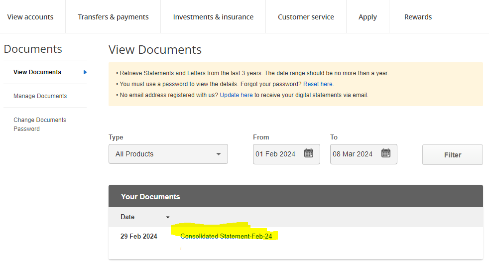The image size is (489, 264).
Task: Click the Reset here password link
Action: (x=318, y=84)
